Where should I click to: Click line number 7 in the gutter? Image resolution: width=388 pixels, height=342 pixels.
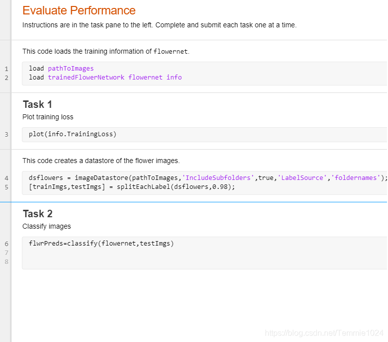click(6, 253)
